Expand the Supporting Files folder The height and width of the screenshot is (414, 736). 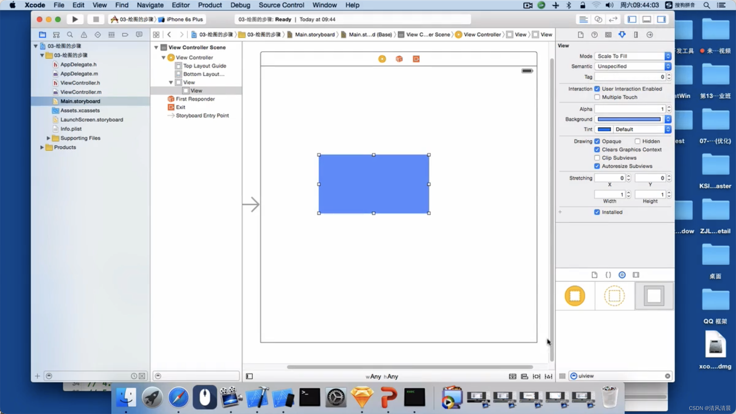point(48,138)
